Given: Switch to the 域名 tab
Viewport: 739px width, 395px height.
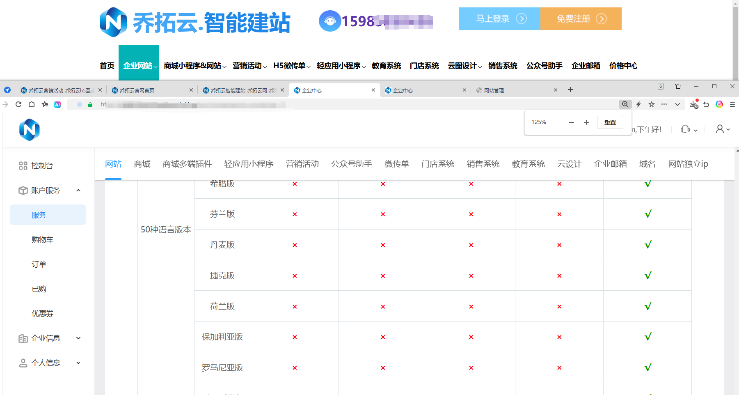Looking at the screenshot, I should pyautogui.click(x=647, y=164).
